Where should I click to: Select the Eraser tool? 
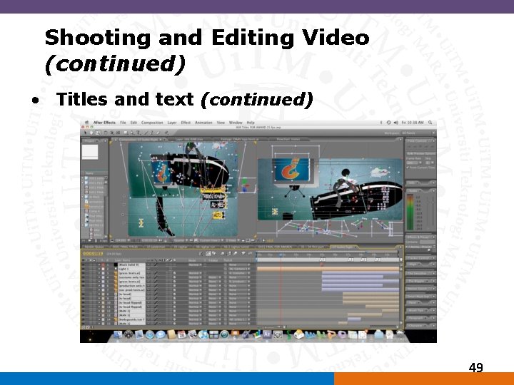pos(158,133)
